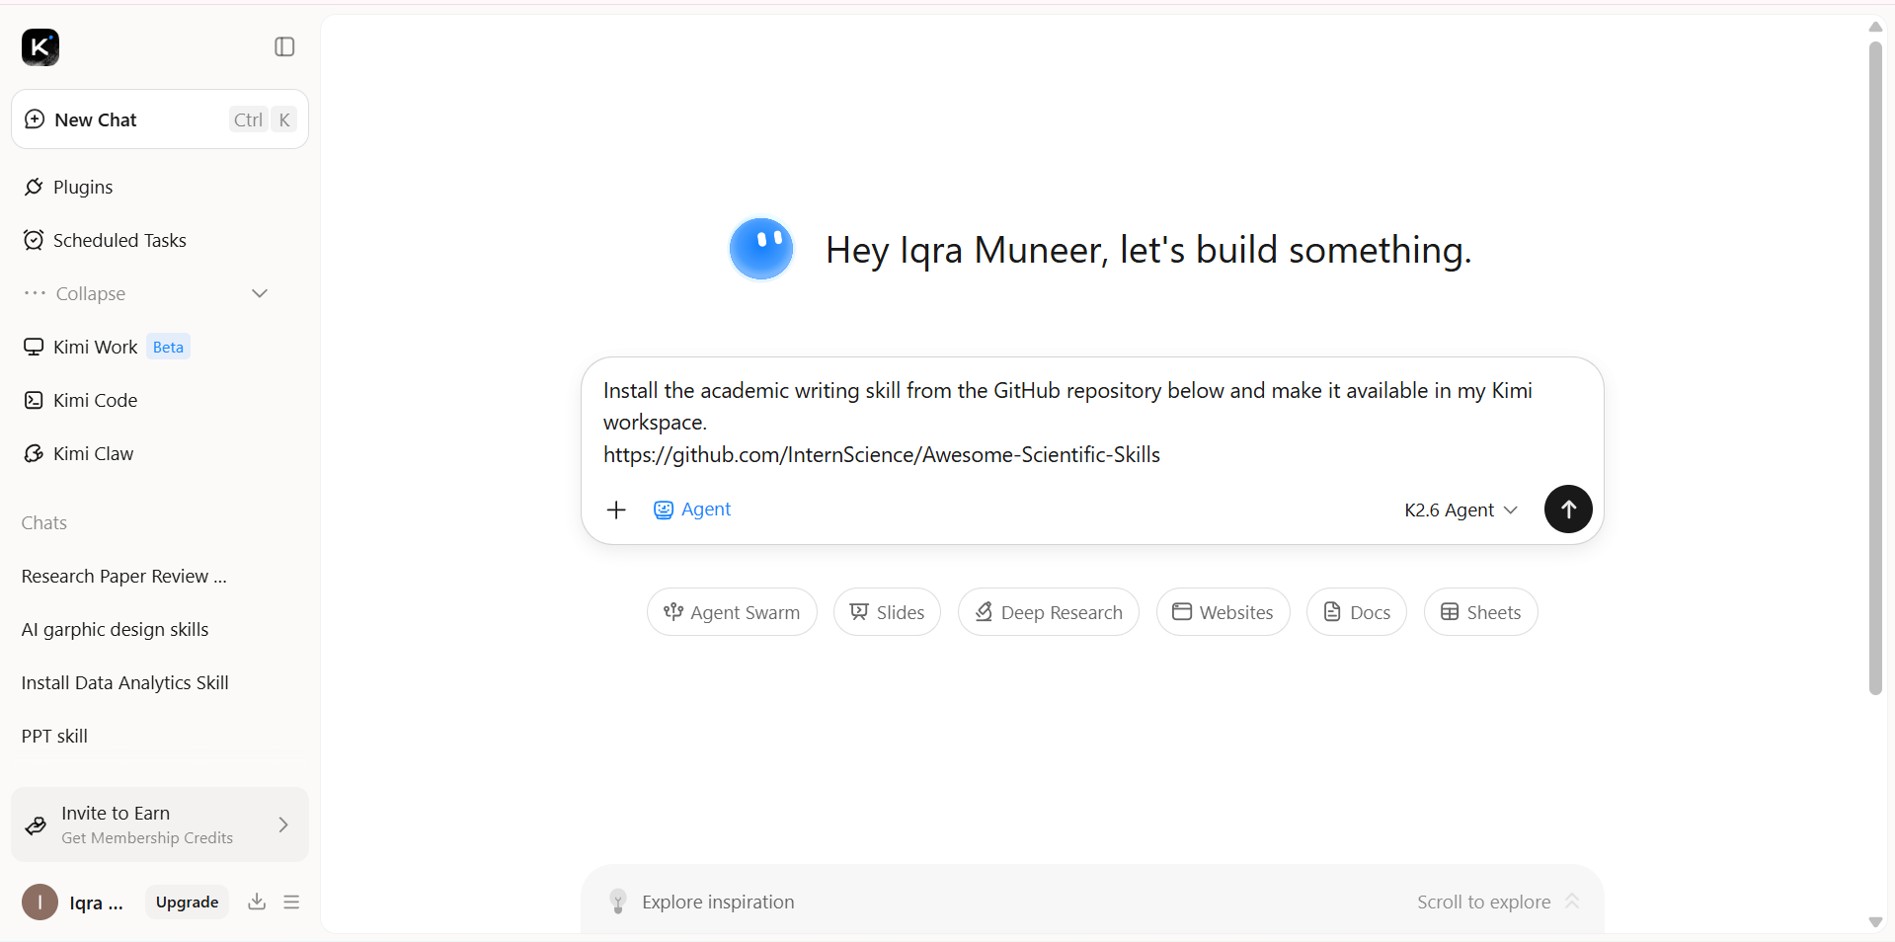Image resolution: width=1895 pixels, height=942 pixels.
Task: Open Kimi Code
Action: pyautogui.click(x=95, y=400)
